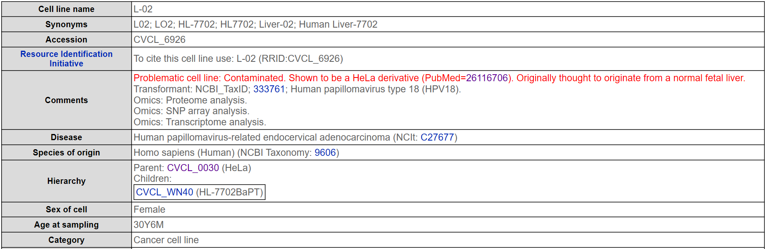Click 'Omics: Proteome analysis' comment line

coord(190,100)
